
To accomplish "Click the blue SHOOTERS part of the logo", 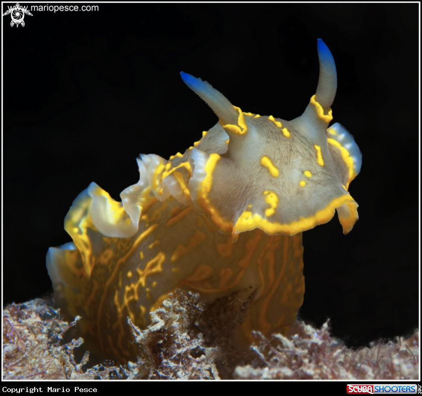I will tap(394, 389).
